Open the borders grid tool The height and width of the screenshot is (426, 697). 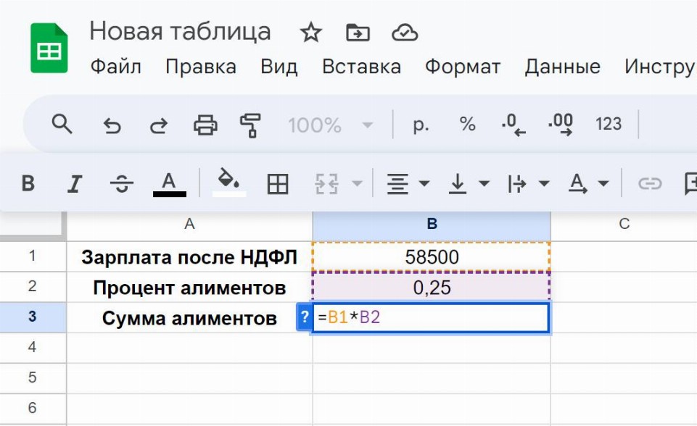(278, 184)
